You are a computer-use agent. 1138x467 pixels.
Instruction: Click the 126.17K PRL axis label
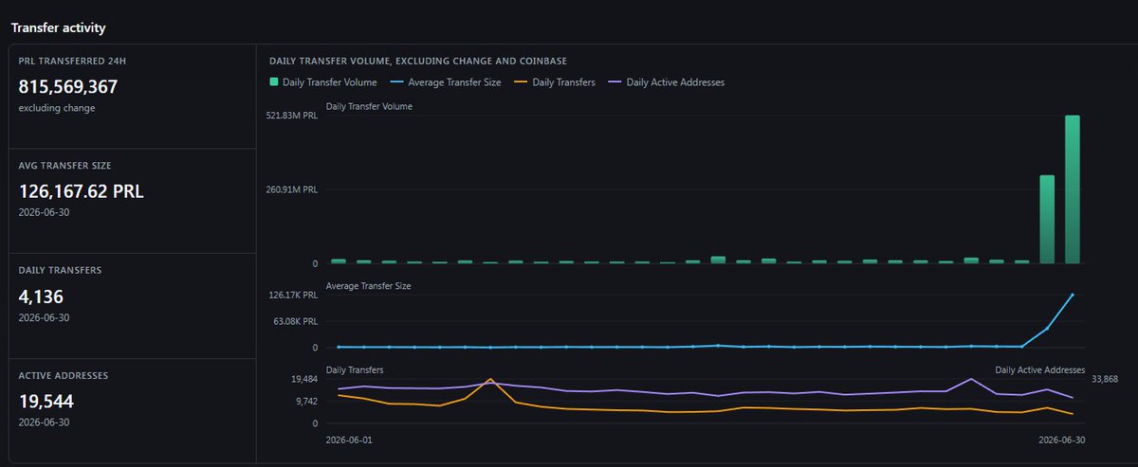tap(293, 295)
